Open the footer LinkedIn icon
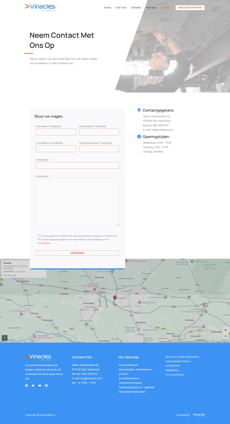The image size is (230, 424). (46, 386)
